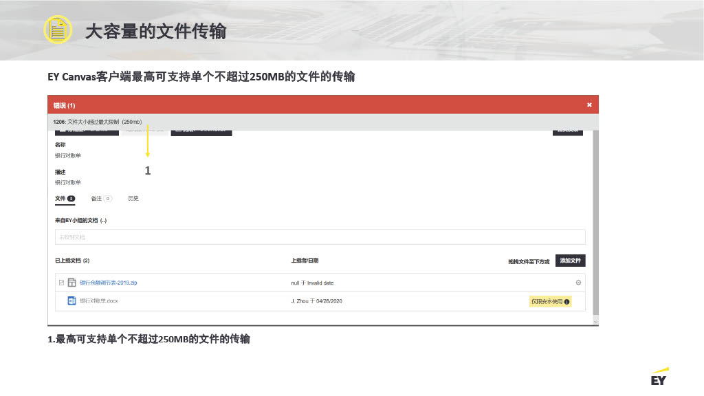704x396 pixels.
Task: Click the yellow document icon in slide header
Action: pos(58,30)
